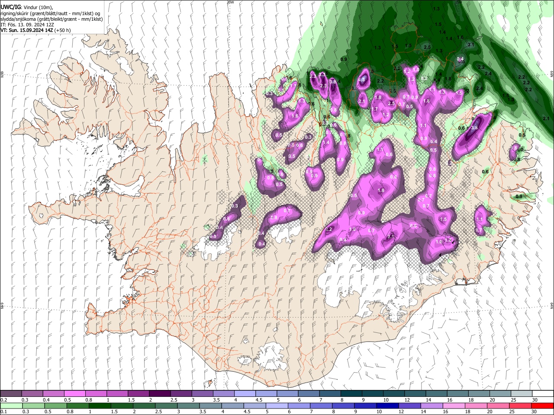Select the dark mauve 0.2 swatch in the upper legend

[x=11, y=394]
